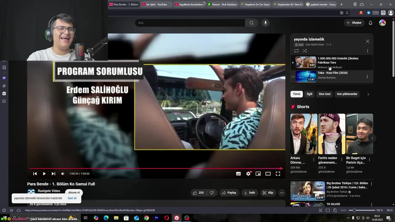
Task: Start voice search microphone
Action: pos(265,23)
